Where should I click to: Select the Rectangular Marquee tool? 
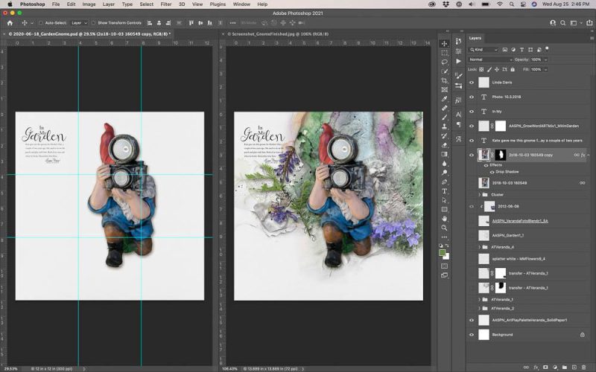click(444, 53)
